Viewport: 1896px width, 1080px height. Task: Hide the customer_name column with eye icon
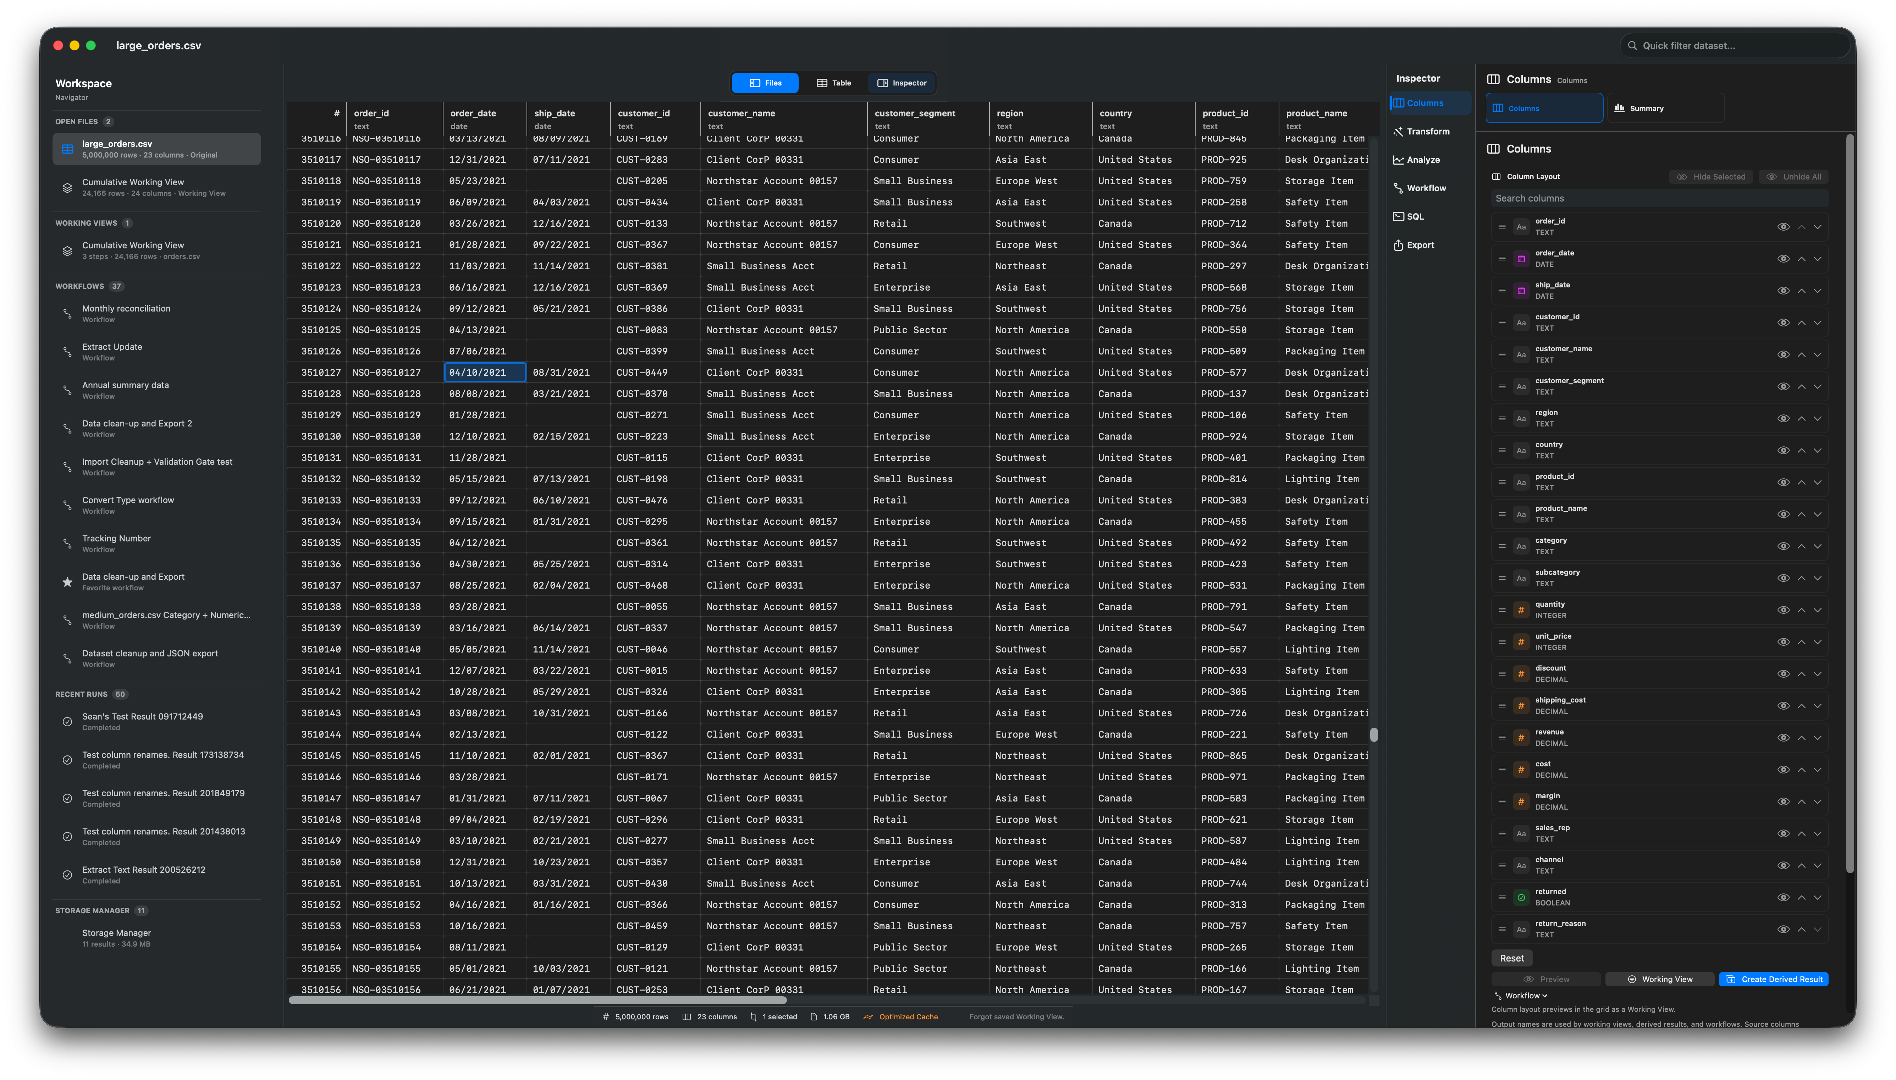[x=1783, y=354]
